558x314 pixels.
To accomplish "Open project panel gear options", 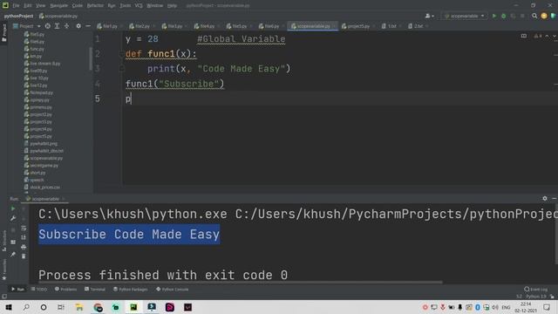I will 78,26.
